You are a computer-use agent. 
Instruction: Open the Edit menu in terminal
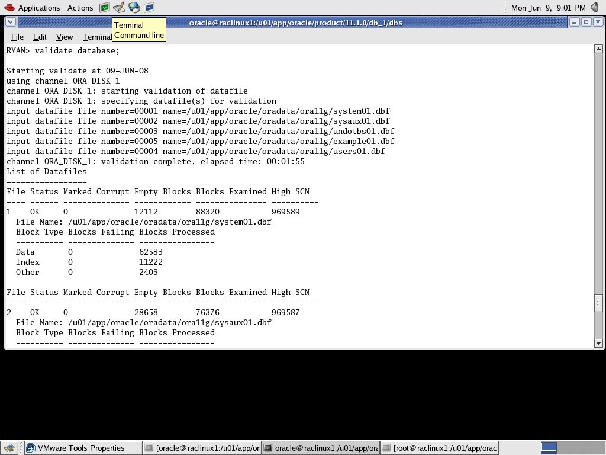tap(40, 37)
